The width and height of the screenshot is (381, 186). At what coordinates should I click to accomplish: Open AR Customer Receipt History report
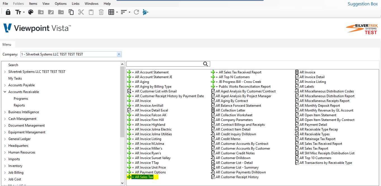tap(237, 177)
